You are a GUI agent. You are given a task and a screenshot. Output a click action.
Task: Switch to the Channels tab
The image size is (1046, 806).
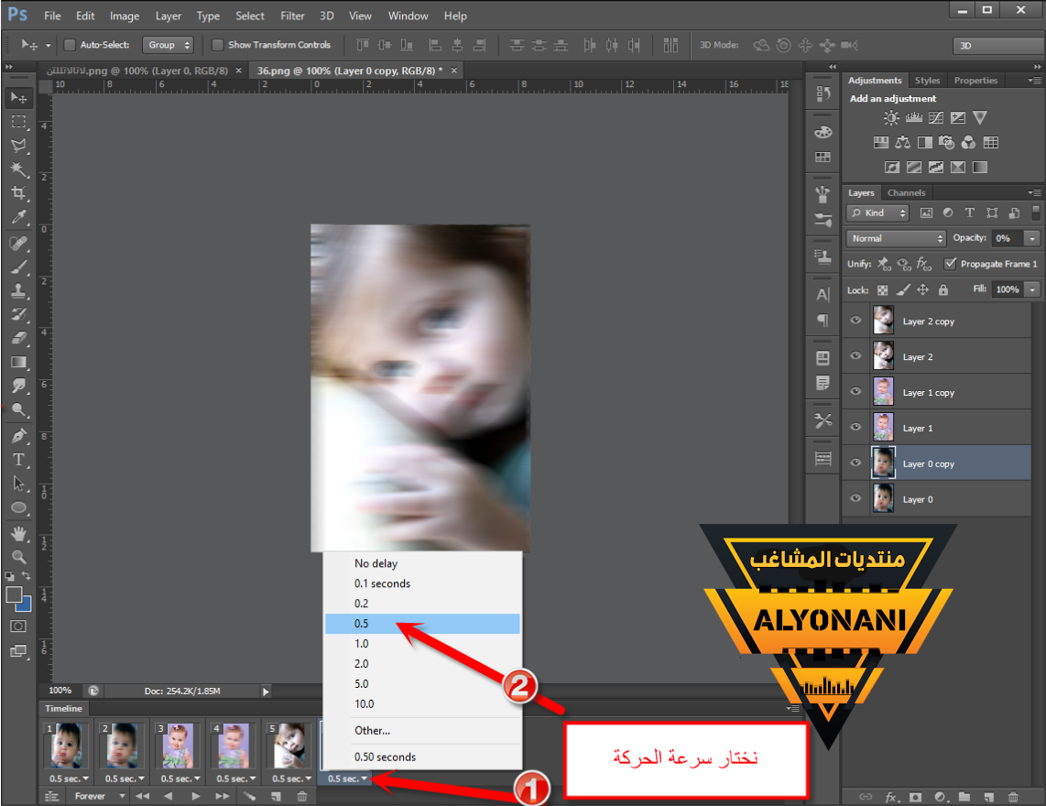[x=906, y=192]
